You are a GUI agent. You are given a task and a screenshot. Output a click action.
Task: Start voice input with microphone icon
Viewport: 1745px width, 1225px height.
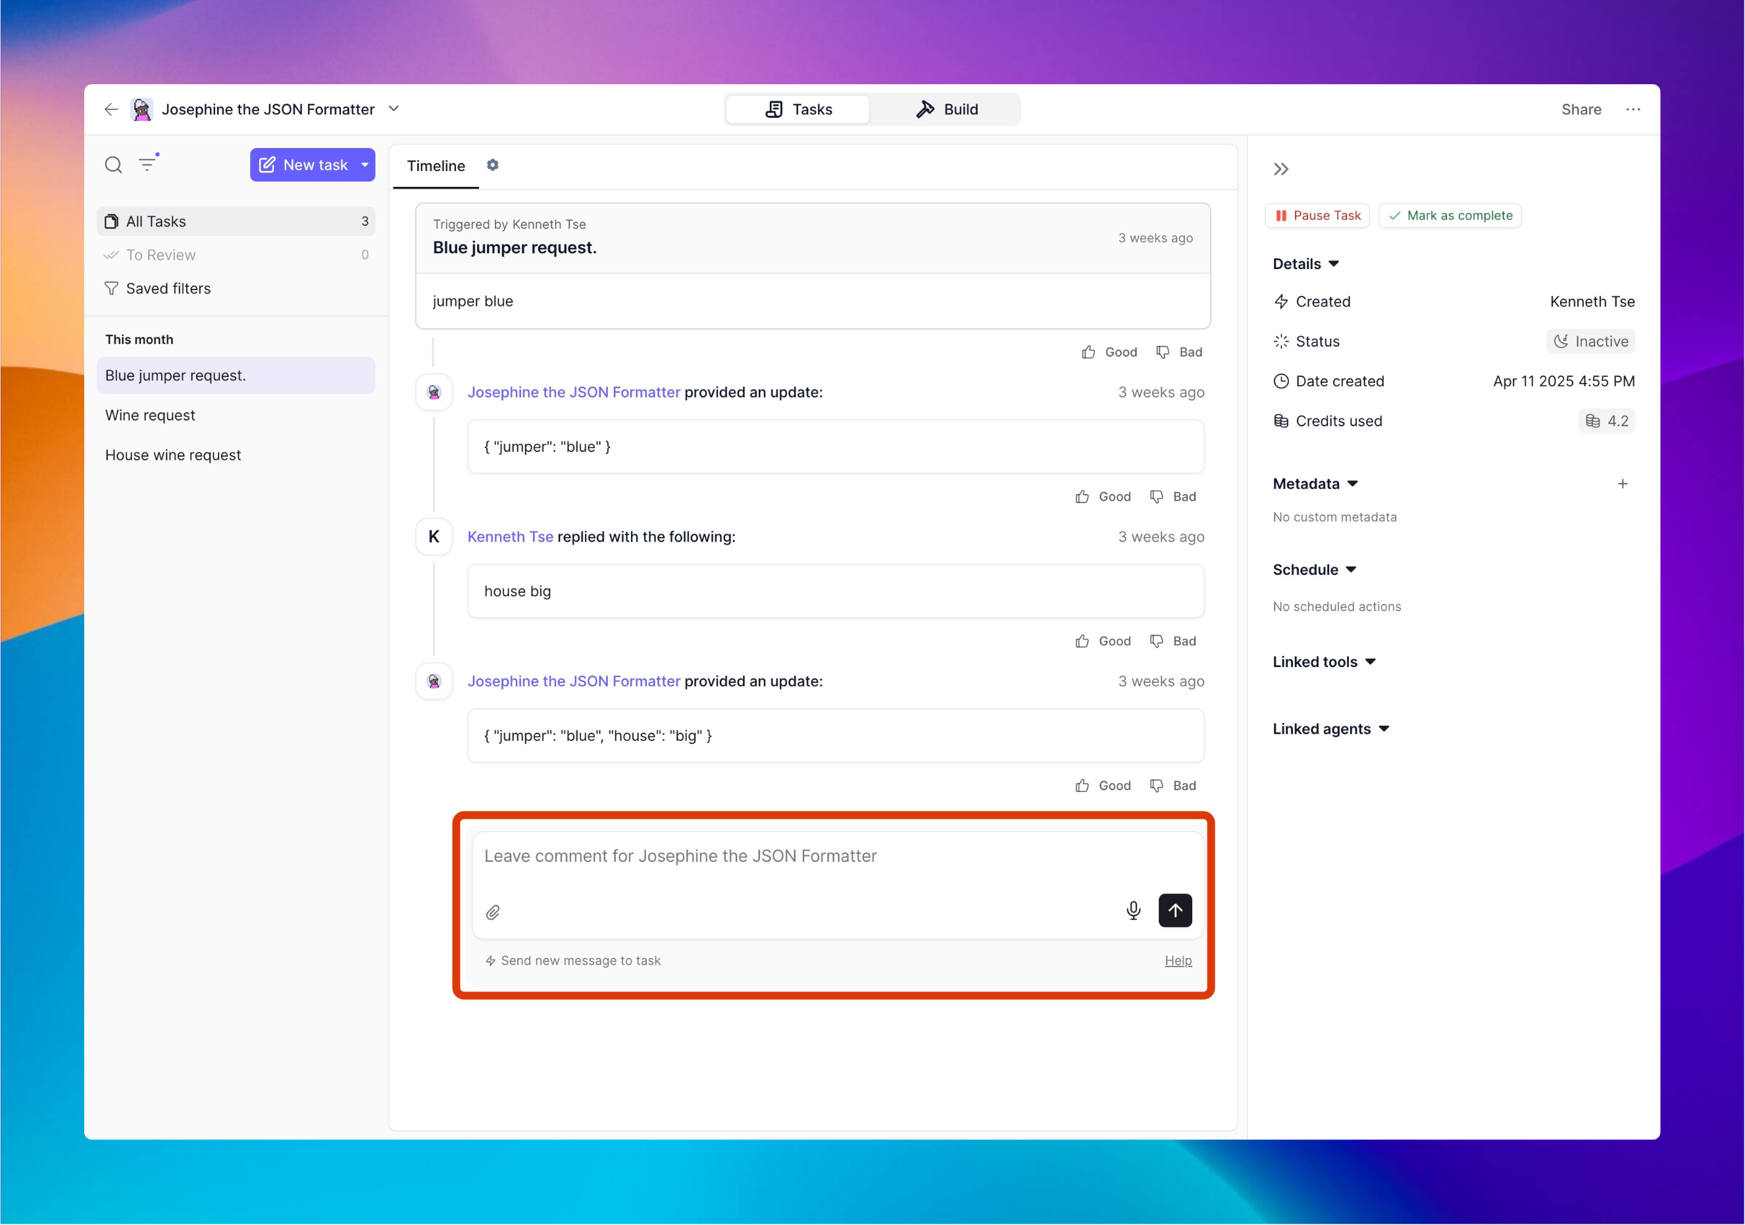tap(1133, 911)
